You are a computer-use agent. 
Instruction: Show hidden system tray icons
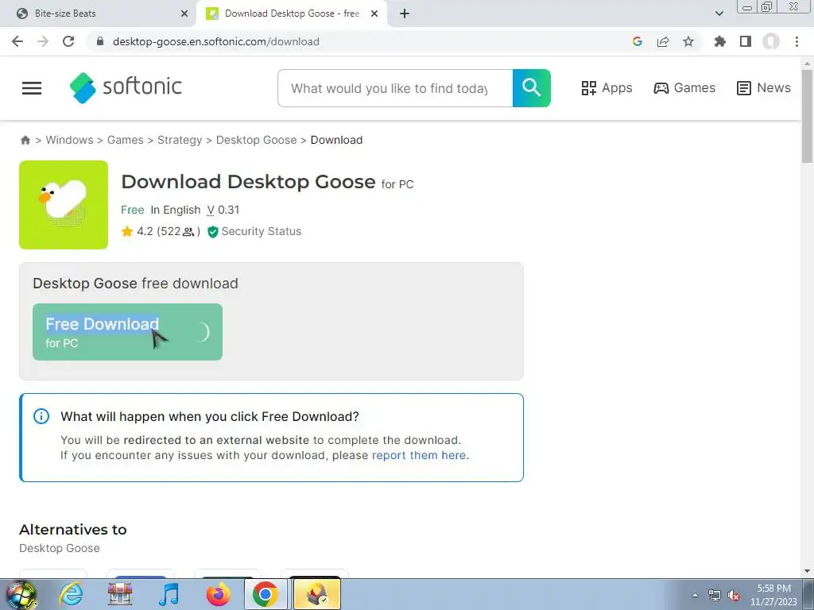click(x=696, y=596)
